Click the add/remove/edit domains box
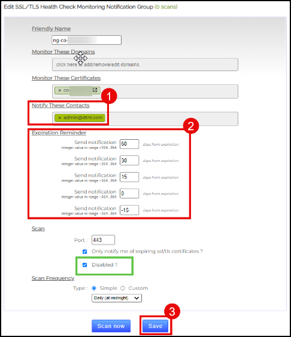Screen dimensions: 291x337 [145, 65]
